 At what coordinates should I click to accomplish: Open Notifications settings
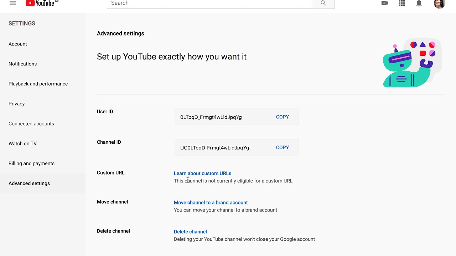tap(43, 64)
